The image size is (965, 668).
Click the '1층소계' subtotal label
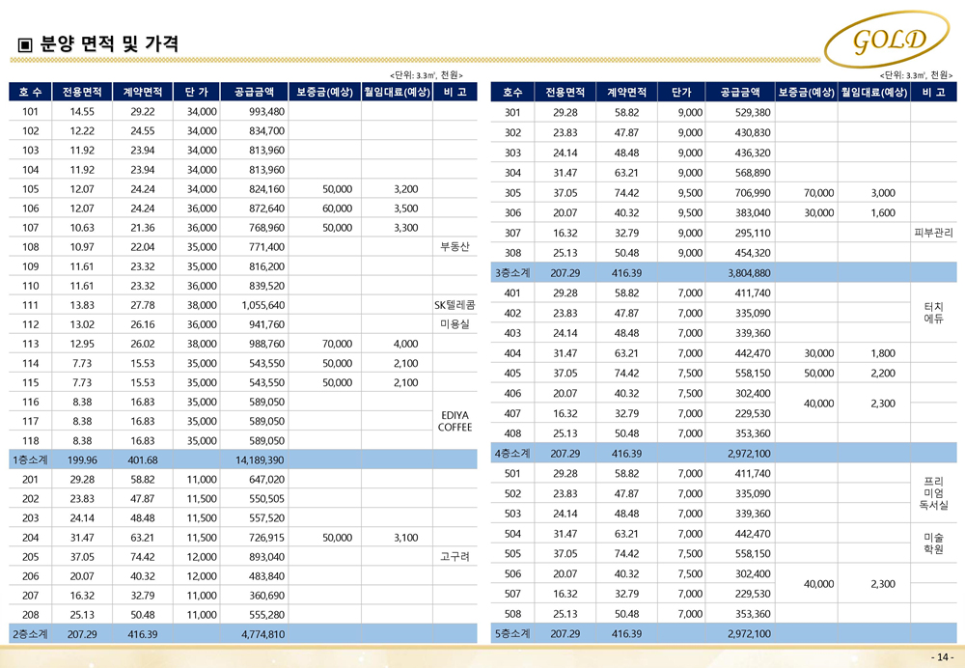30,459
